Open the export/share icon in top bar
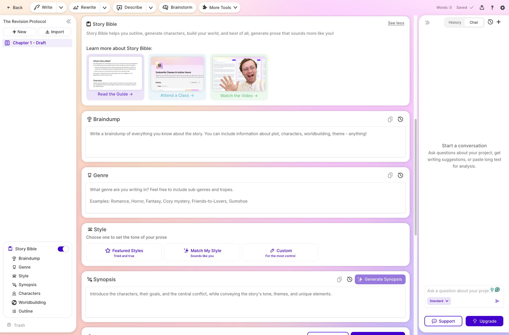The width and height of the screenshot is (509, 335). (x=482, y=7)
